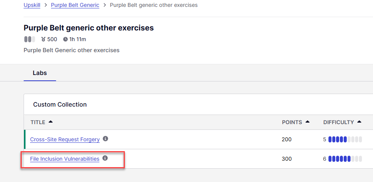Click the Custom Collection section header

pyautogui.click(x=60, y=104)
